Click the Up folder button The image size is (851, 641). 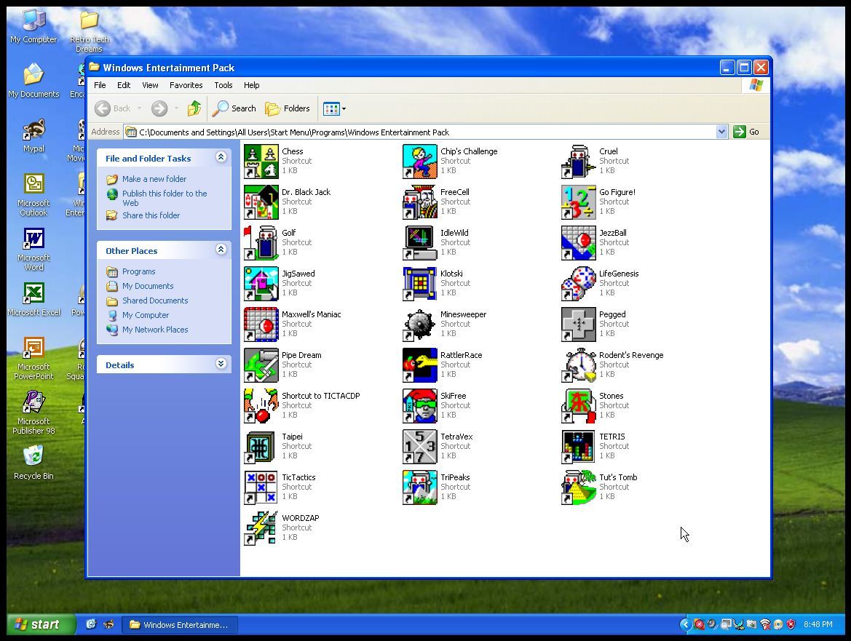[x=194, y=108]
